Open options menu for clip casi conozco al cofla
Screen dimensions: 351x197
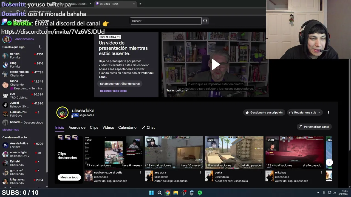pos(140,173)
